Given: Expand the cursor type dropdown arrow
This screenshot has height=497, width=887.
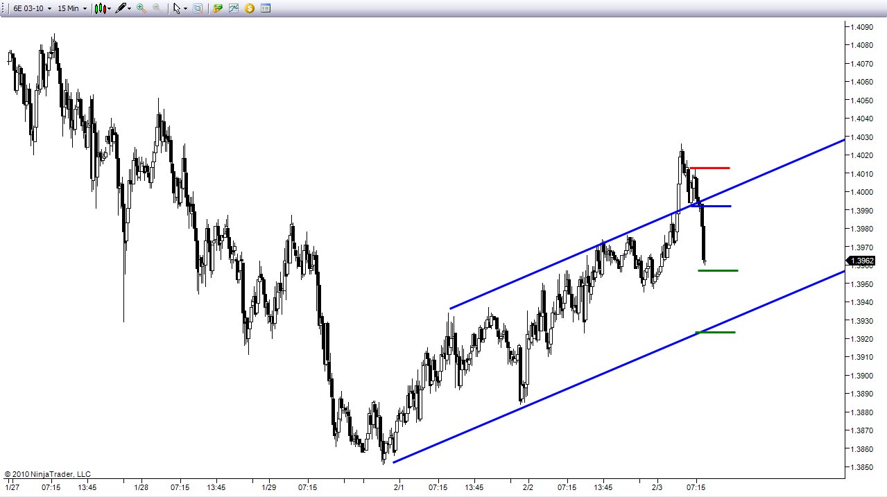Looking at the screenshot, I should click(x=185, y=9).
